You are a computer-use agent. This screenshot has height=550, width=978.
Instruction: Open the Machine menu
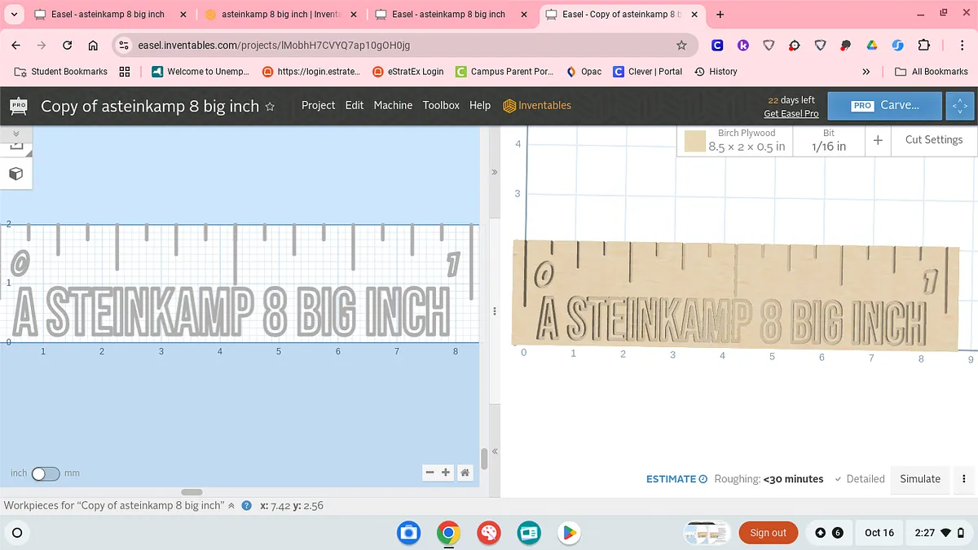393,106
